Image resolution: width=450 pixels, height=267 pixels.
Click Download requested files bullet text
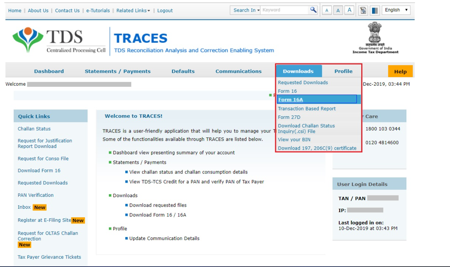[x=158, y=205]
